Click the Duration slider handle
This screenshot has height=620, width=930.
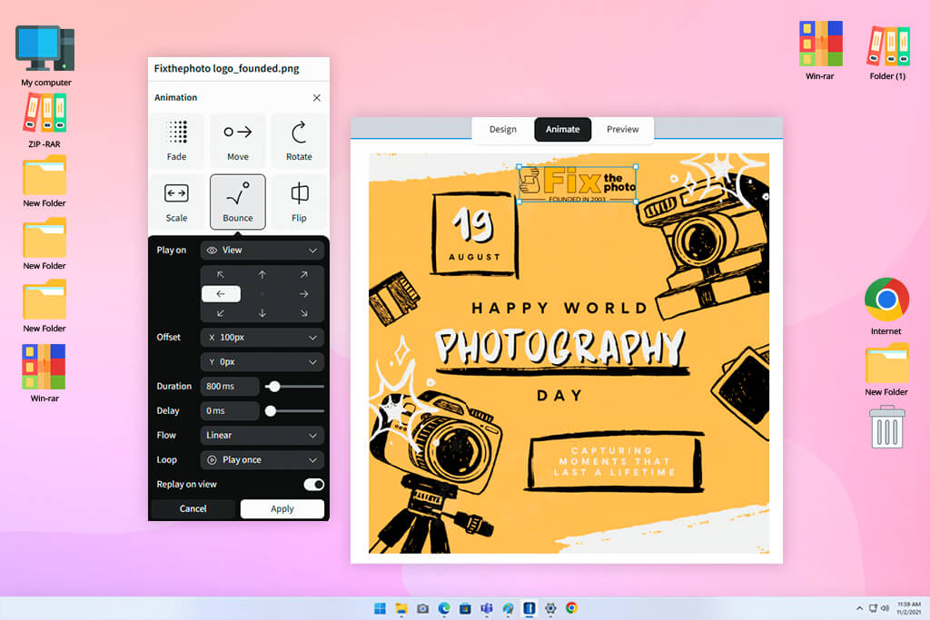(x=274, y=387)
